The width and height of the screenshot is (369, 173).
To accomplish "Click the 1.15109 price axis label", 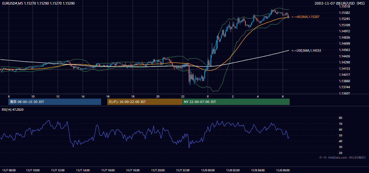I will coord(345,25).
